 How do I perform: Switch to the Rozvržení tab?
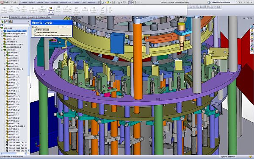pos(15,17)
